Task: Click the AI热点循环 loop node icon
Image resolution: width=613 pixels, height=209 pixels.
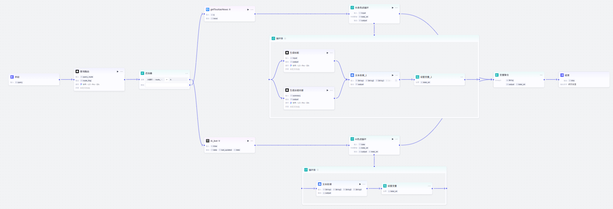Action: [352, 139]
